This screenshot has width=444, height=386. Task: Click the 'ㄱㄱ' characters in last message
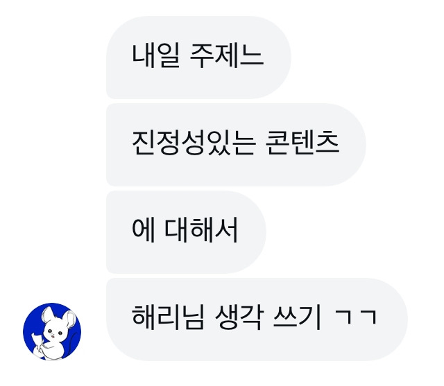[356, 317]
